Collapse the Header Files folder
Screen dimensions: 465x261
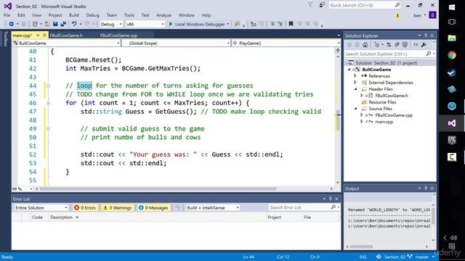(355, 88)
